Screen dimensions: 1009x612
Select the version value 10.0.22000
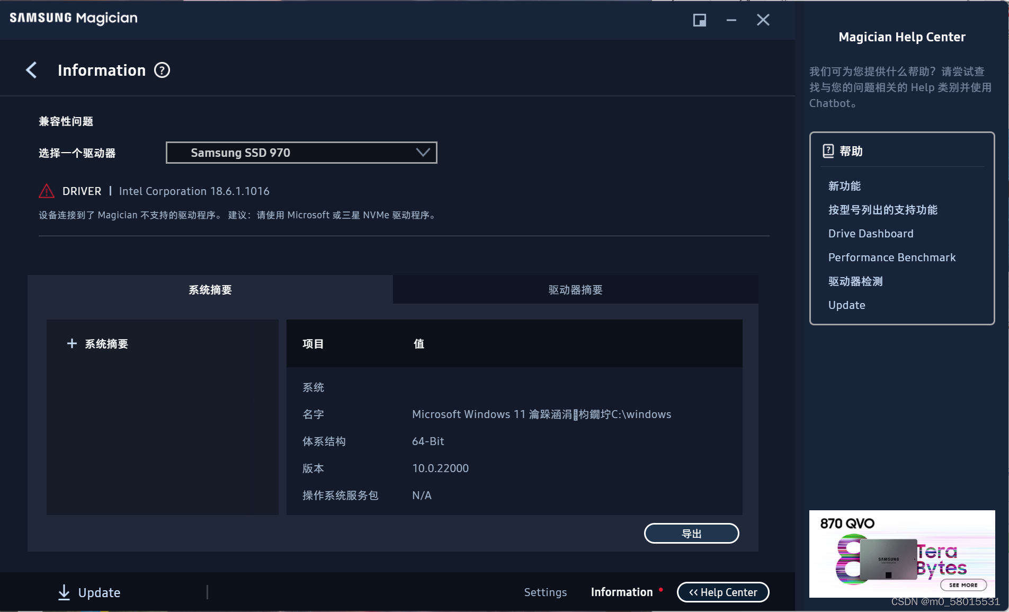click(440, 468)
